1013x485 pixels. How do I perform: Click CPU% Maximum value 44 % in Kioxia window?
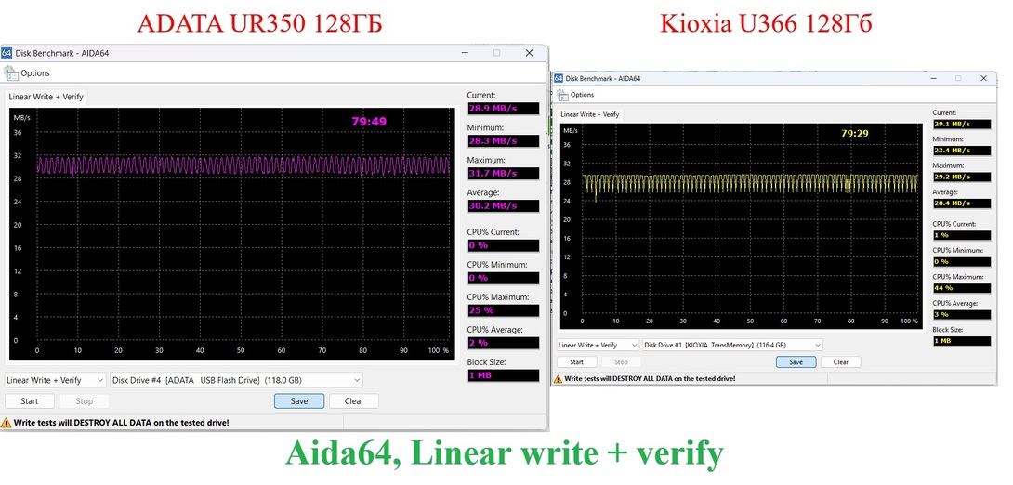961,288
